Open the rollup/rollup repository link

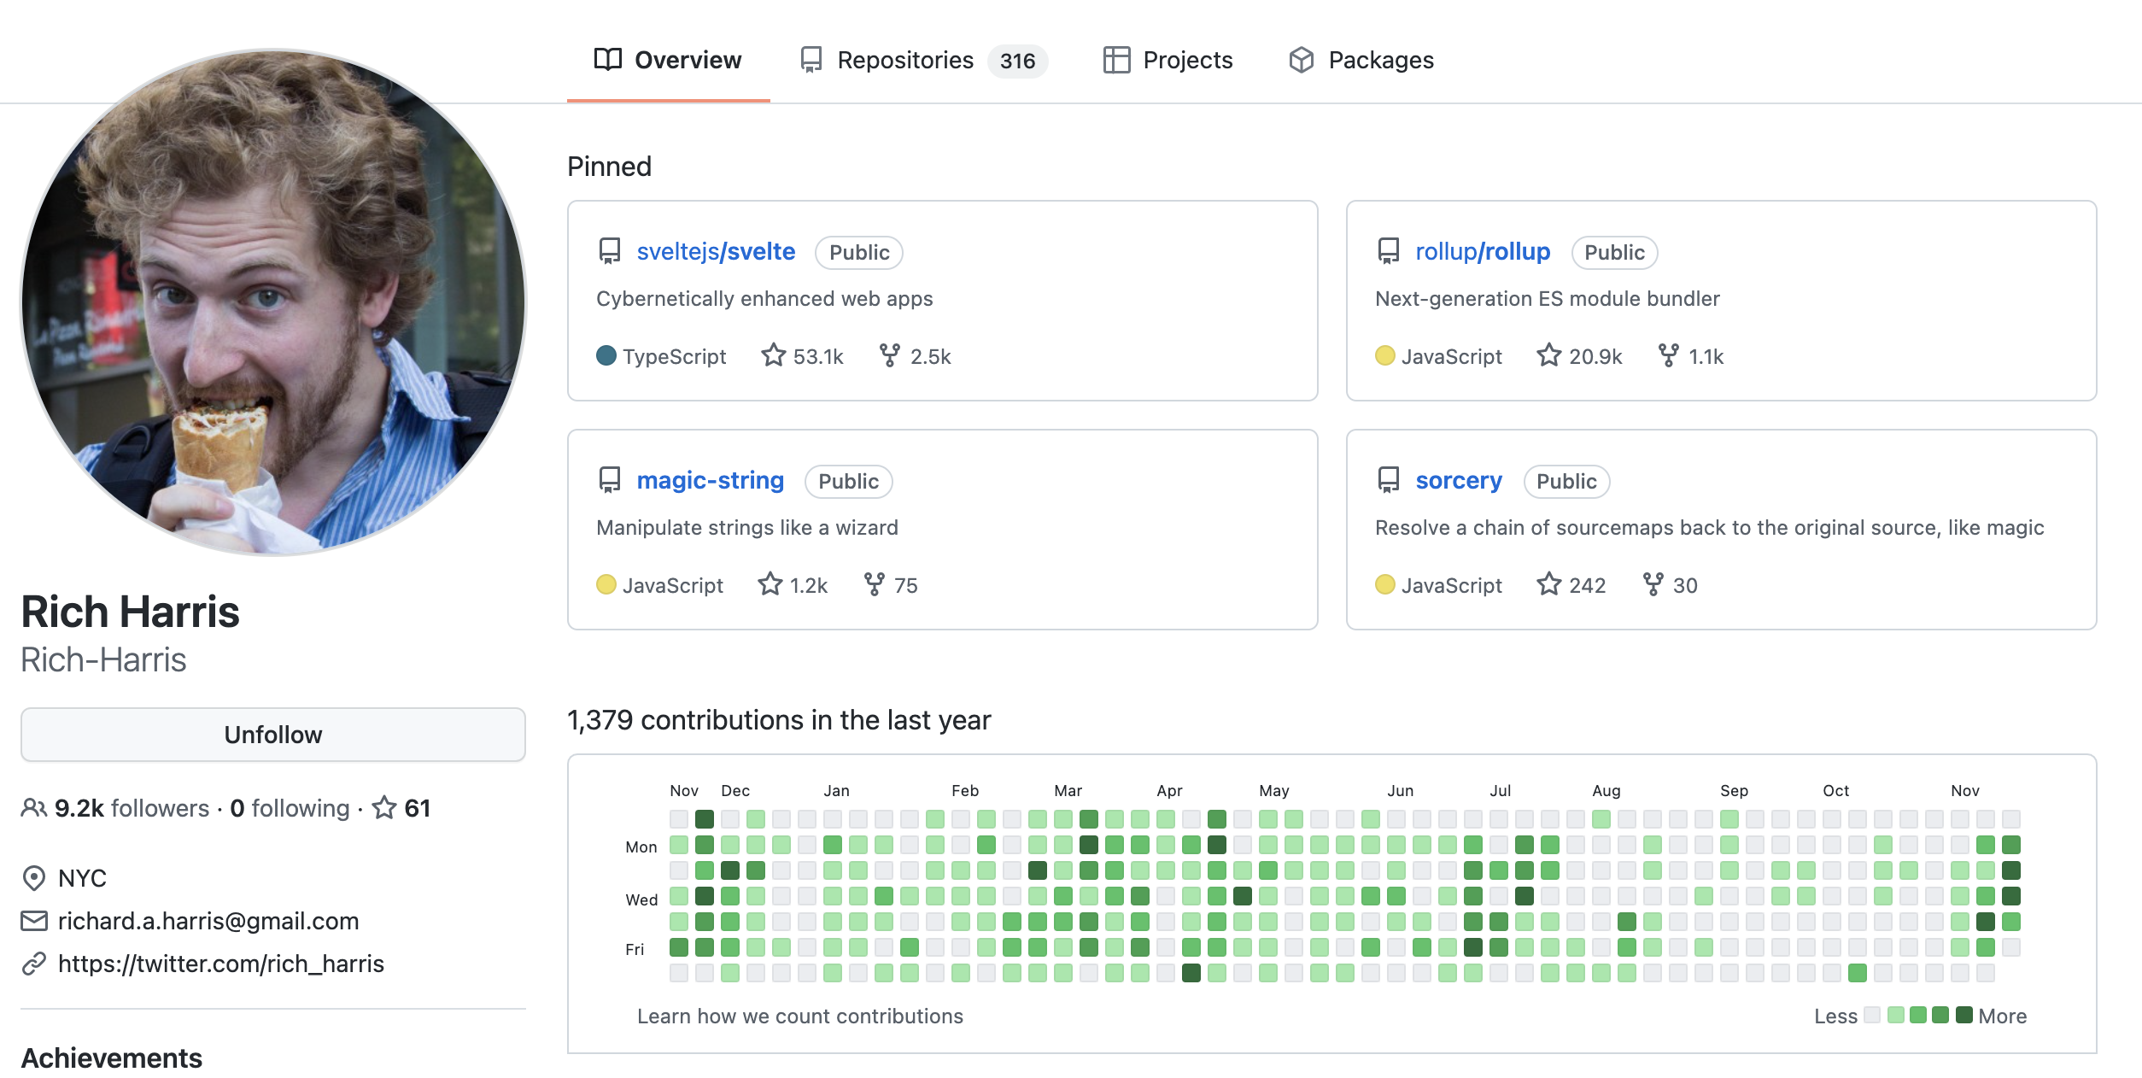[x=1482, y=252]
